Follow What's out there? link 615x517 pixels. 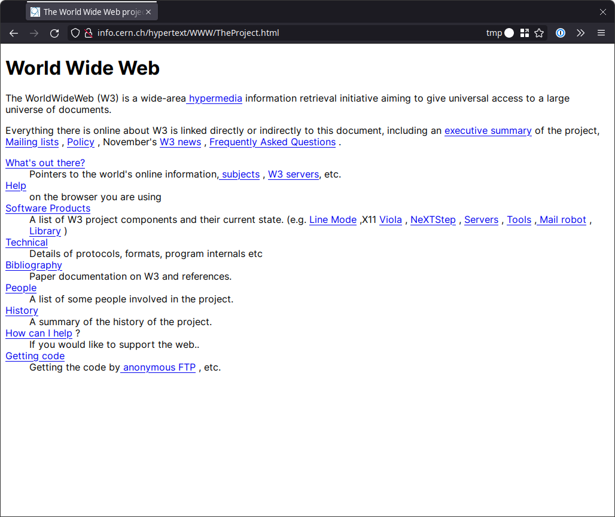click(45, 163)
